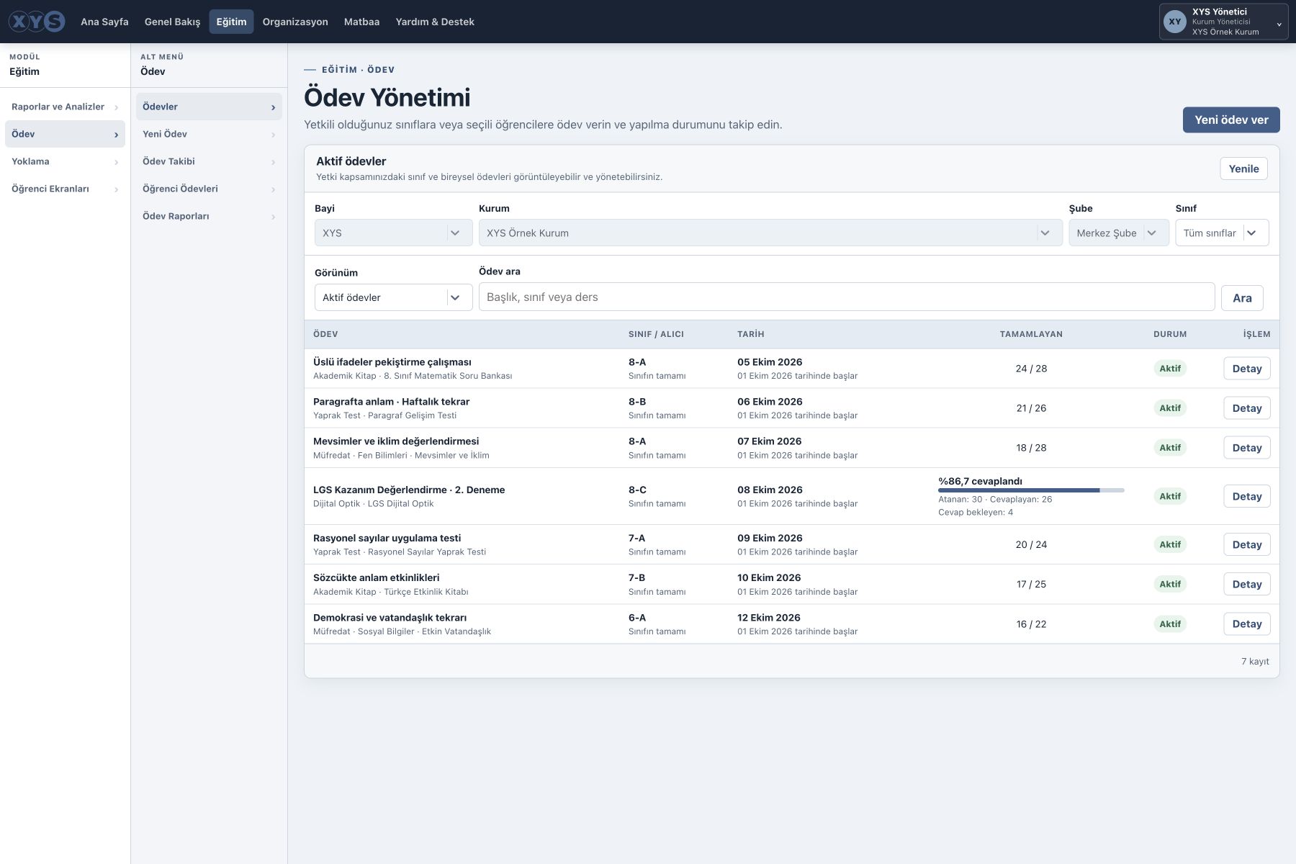Expand the XYS Yönetici account menu

[1223, 22]
